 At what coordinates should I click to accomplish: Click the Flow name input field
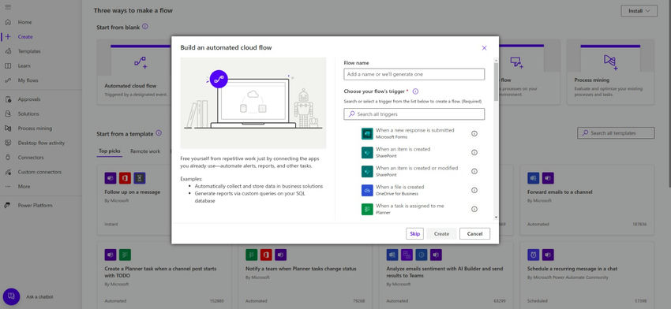coord(414,74)
